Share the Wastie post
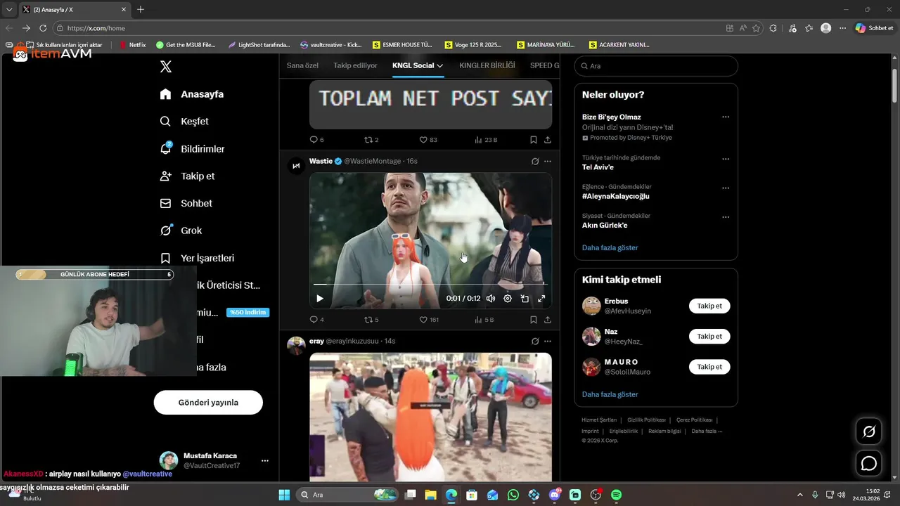The width and height of the screenshot is (900, 506). (548, 320)
